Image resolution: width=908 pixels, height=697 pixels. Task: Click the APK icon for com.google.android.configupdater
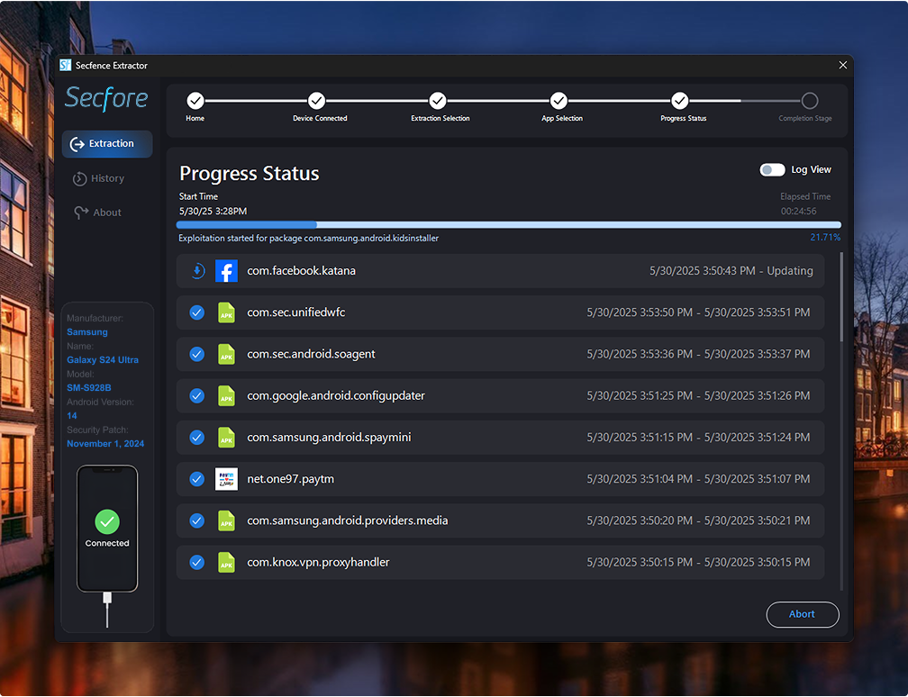tap(226, 396)
